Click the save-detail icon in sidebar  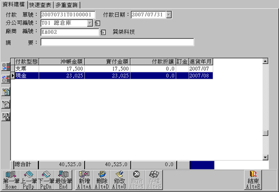click(5, 117)
